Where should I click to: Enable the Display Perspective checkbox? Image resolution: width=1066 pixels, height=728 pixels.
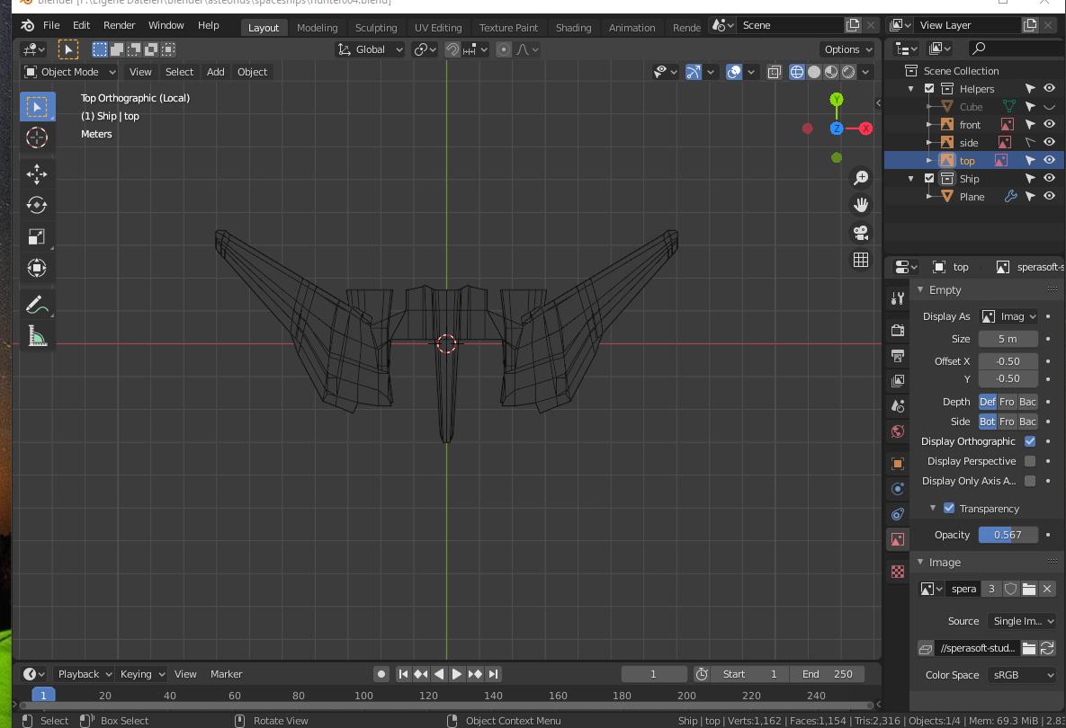(1030, 461)
